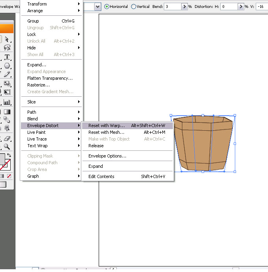268x272 pixels.
Task: Select the Gradient tool
Action: click(x=7, y=111)
